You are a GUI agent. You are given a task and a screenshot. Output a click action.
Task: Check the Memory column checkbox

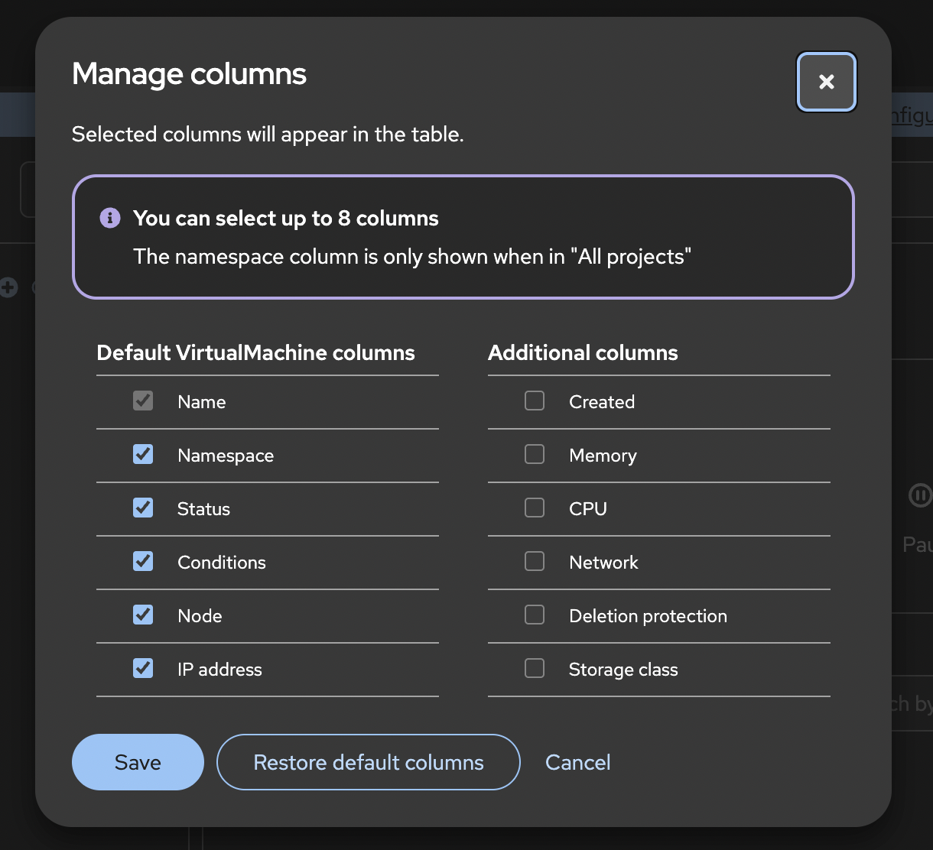[x=535, y=455]
